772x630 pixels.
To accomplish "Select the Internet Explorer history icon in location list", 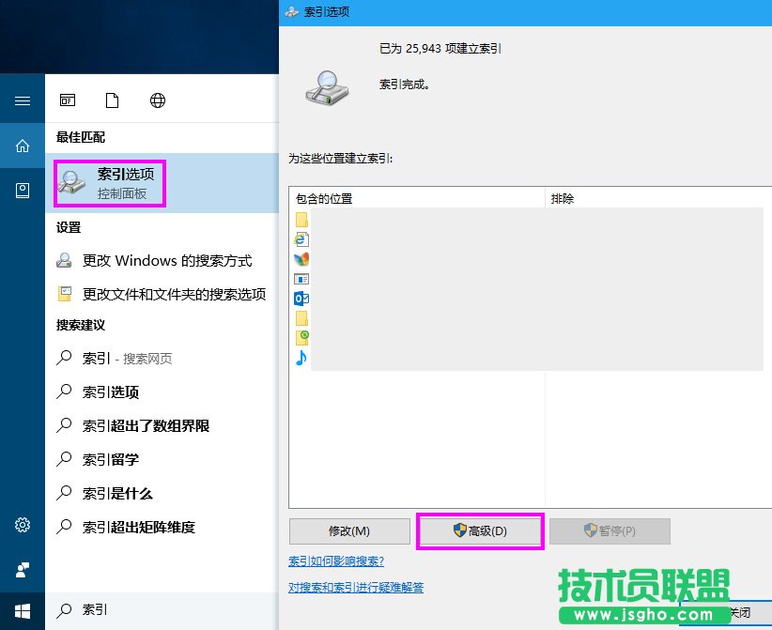I will click(301, 239).
